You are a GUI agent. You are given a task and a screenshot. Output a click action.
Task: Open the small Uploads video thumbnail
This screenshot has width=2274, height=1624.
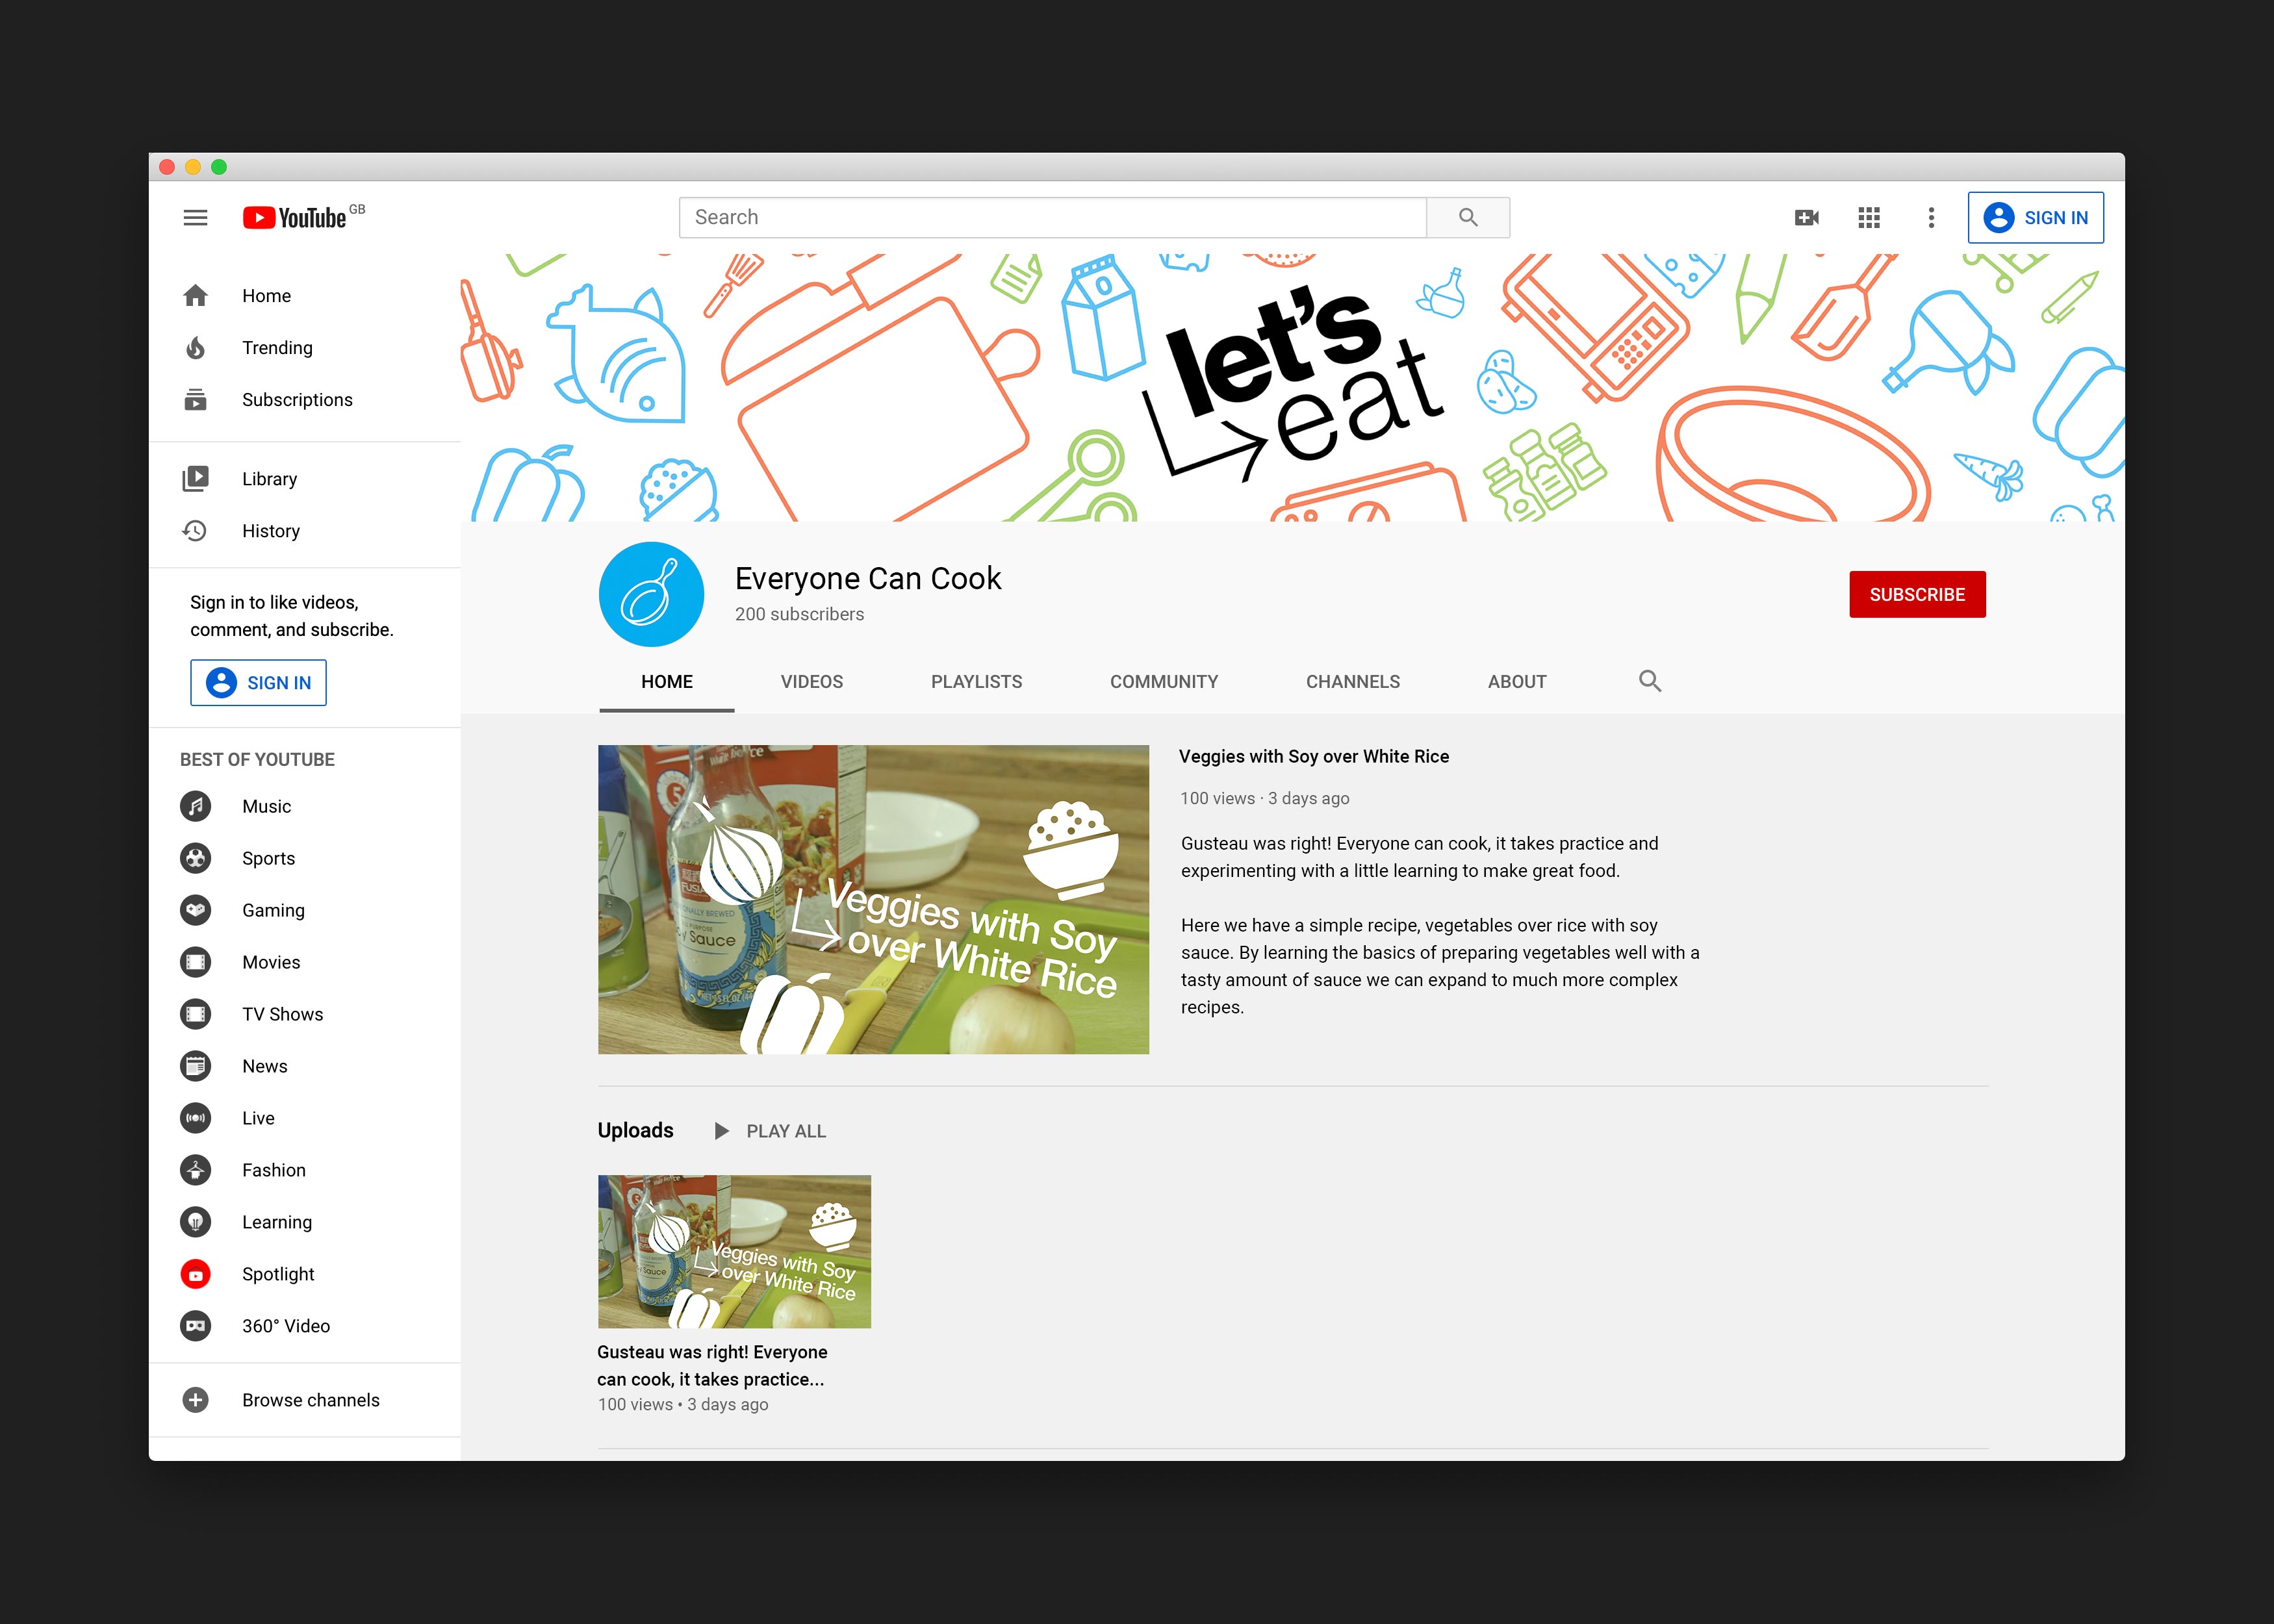[x=734, y=1251]
